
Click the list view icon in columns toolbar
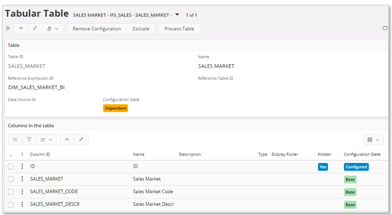[15, 139]
